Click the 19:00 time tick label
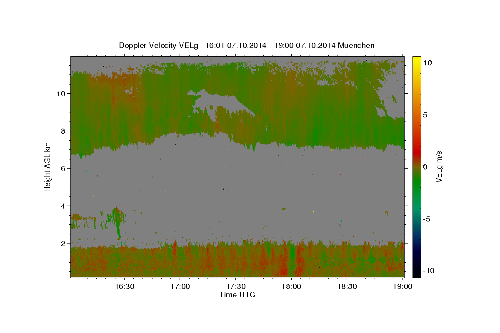 pyautogui.click(x=402, y=286)
